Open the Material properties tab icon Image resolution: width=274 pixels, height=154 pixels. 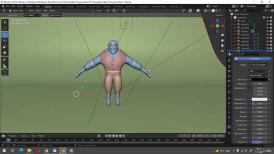[x=229, y=127]
